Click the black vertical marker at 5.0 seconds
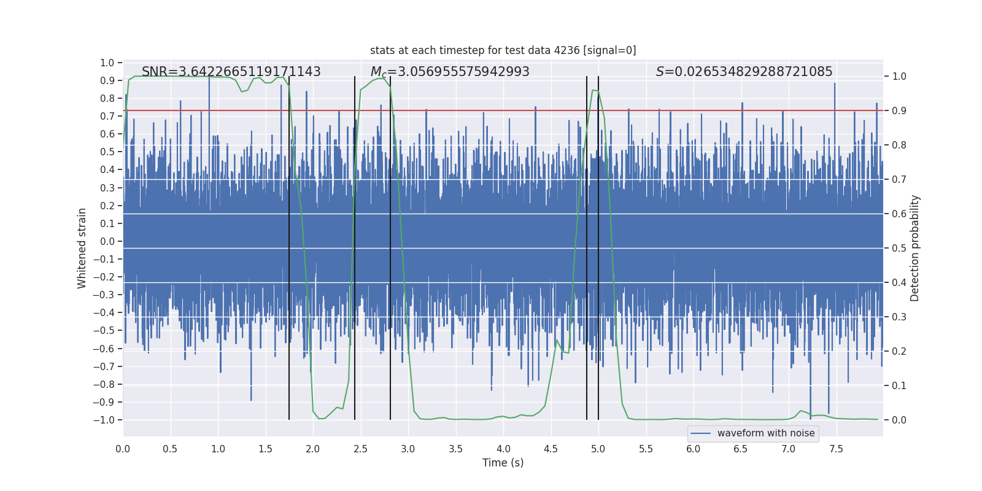Viewport: 982px width, 491px height. (598, 248)
